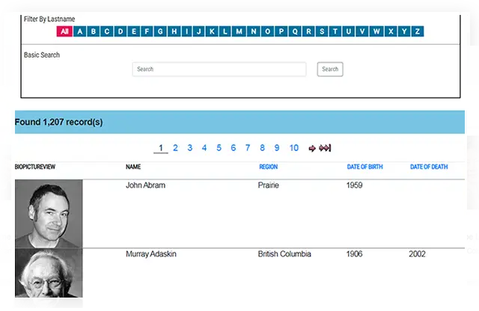Open results page 8
Screen dimensions: 479x311
pos(262,148)
